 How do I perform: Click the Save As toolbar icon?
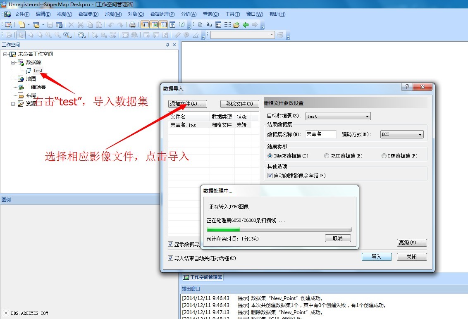[x=59, y=25]
